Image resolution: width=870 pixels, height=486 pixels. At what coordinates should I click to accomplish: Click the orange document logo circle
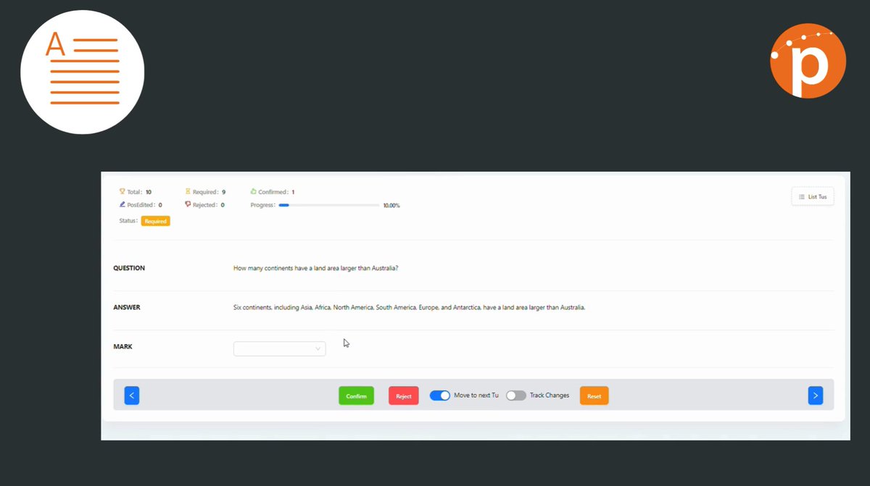pyautogui.click(x=83, y=72)
